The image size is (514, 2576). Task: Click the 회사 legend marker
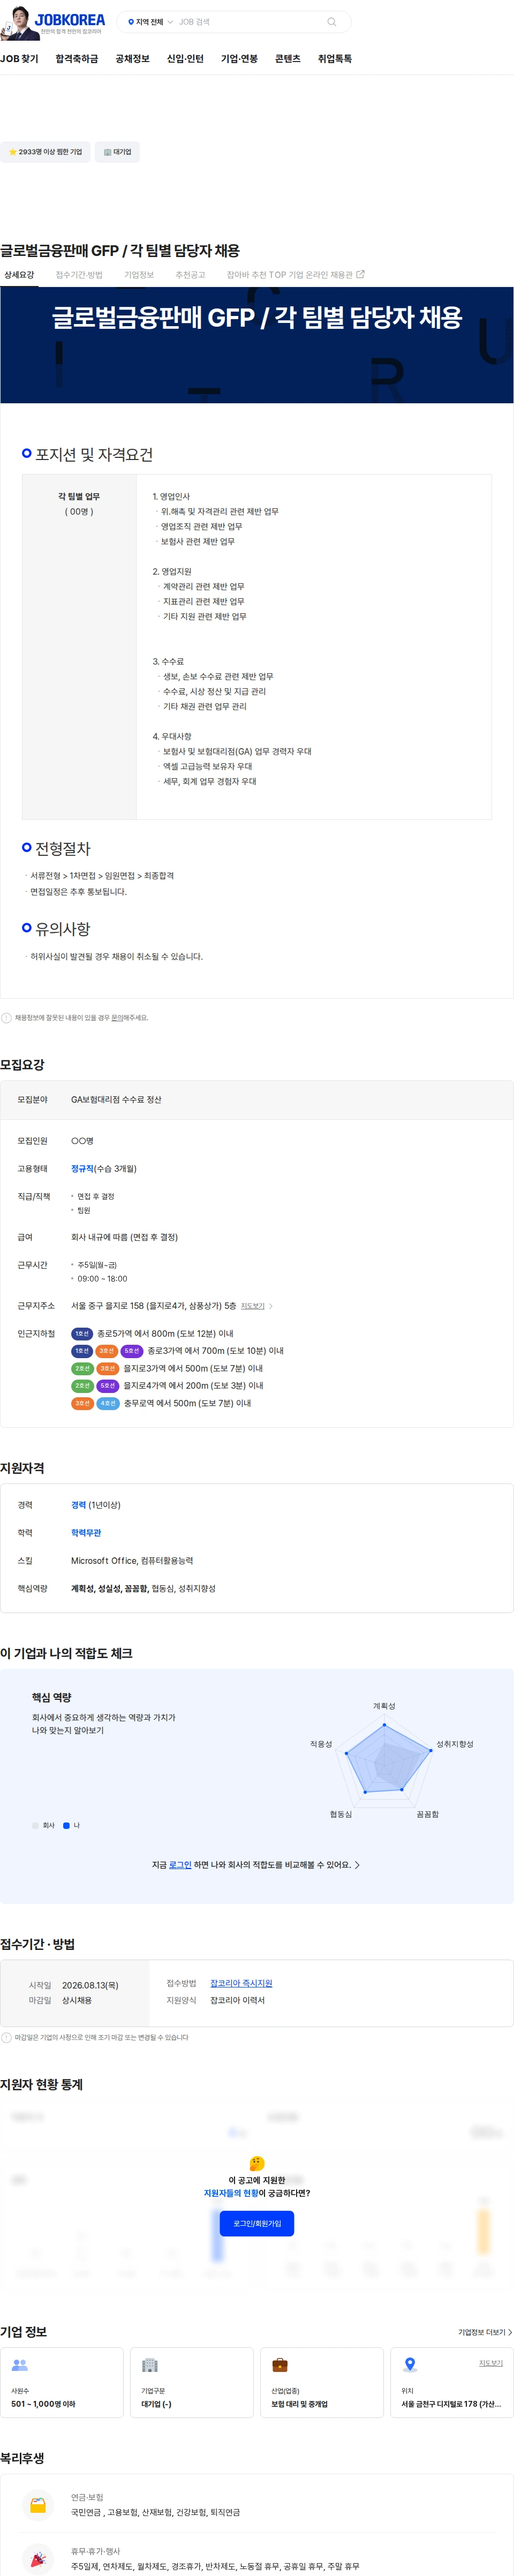35,1825
